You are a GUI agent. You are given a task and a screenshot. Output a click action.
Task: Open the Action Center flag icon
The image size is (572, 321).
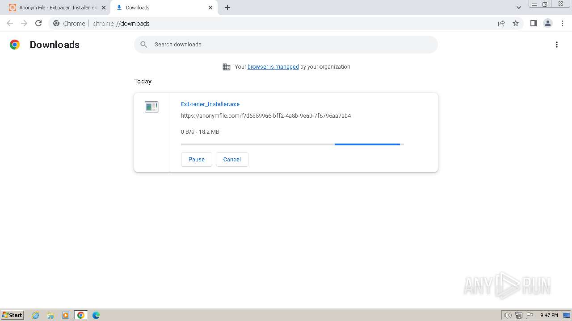(530, 315)
